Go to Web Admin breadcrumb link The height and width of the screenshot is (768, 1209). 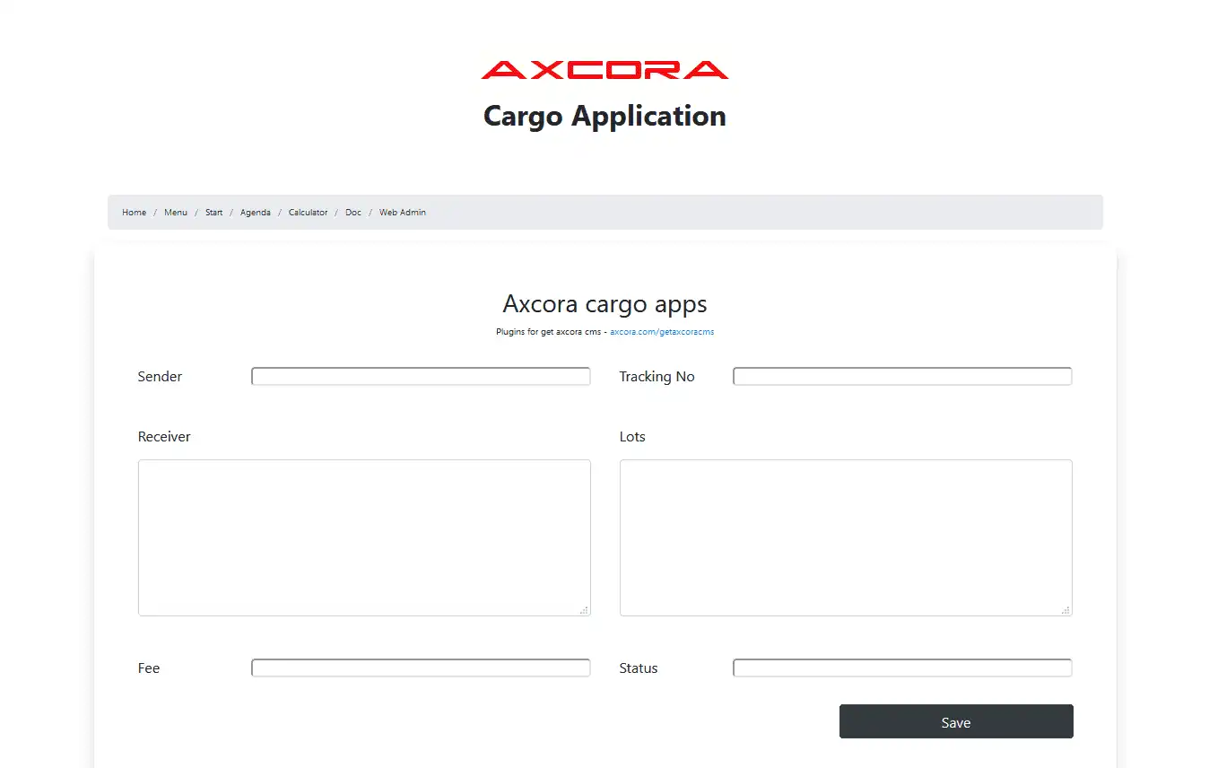tap(403, 213)
